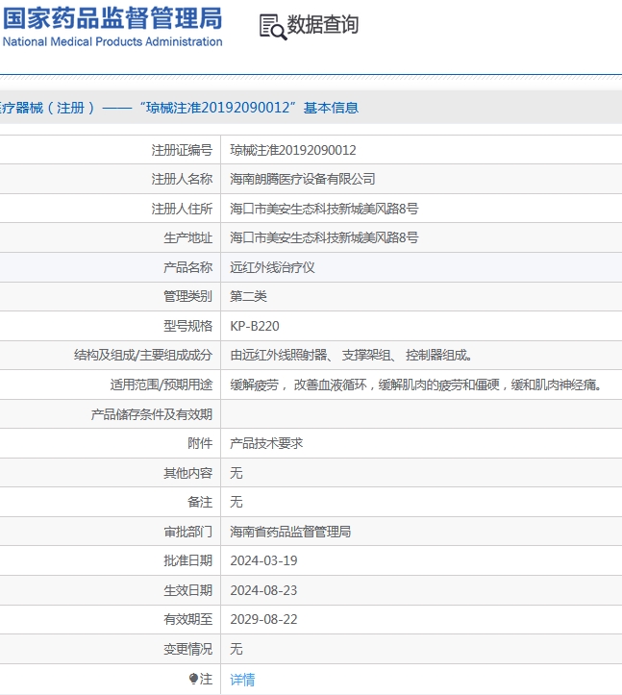Click the 管理类别 label
Viewport: 622px width, 695px height.
coord(188,296)
